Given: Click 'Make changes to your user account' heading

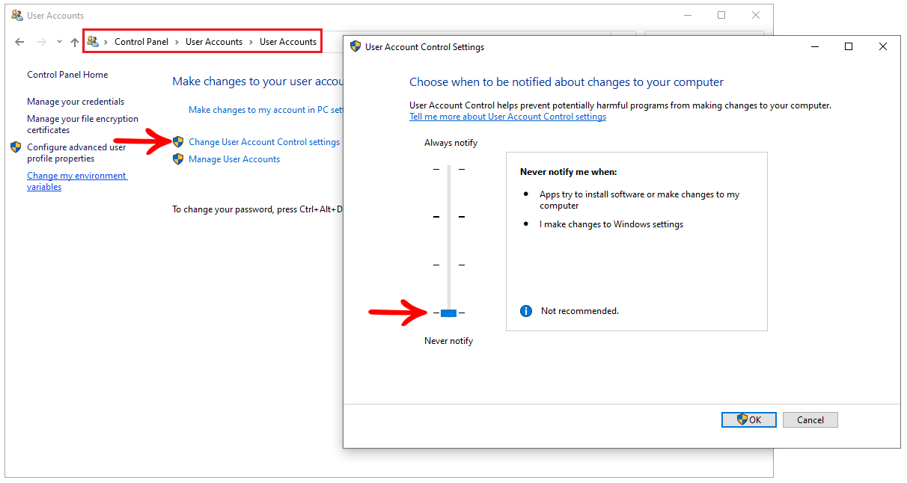Looking at the screenshot, I should 258,81.
